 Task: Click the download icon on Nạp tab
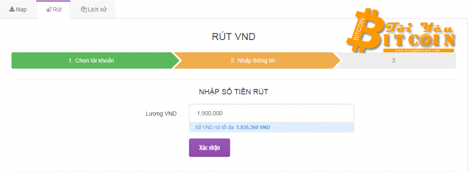pos(12,9)
